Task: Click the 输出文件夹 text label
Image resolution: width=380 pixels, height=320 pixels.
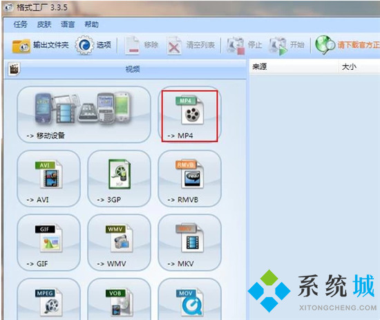Action: (51, 45)
